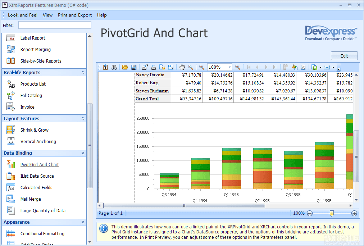Image resolution: width=364 pixels, height=246 pixels.
Task: Open the Shrink & Grow demo
Action: [x=35, y=130]
